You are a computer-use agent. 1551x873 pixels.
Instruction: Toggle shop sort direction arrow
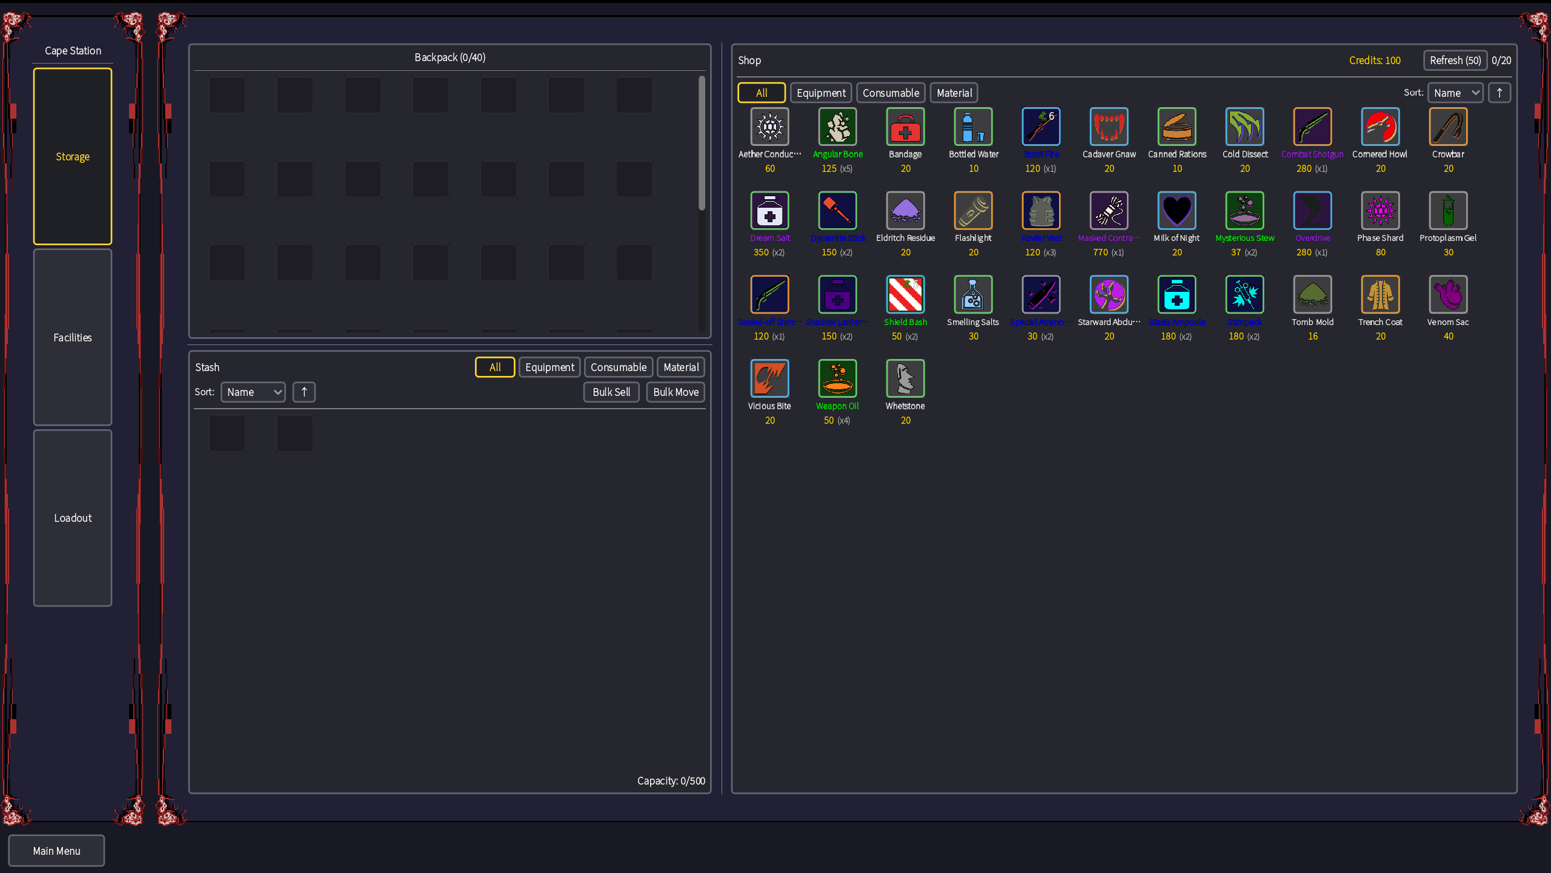point(1500,93)
